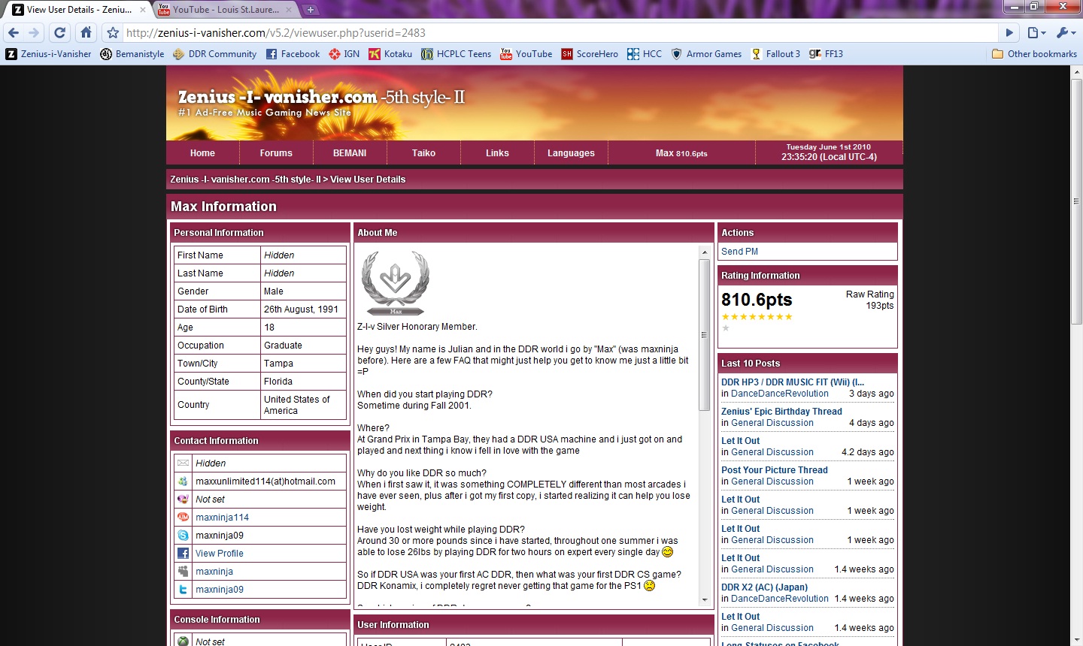The height and width of the screenshot is (646, 1083).
Task: Open the HCC bookmark
Action: click(645, 54)
